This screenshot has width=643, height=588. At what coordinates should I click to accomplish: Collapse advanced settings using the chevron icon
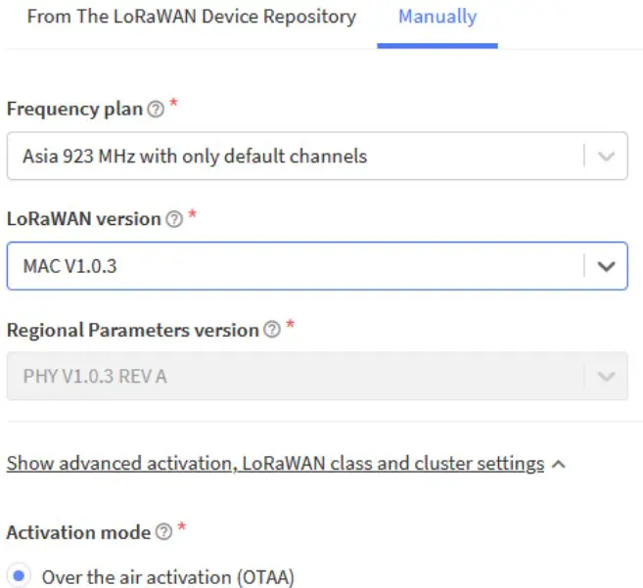[x=559, y=465]
